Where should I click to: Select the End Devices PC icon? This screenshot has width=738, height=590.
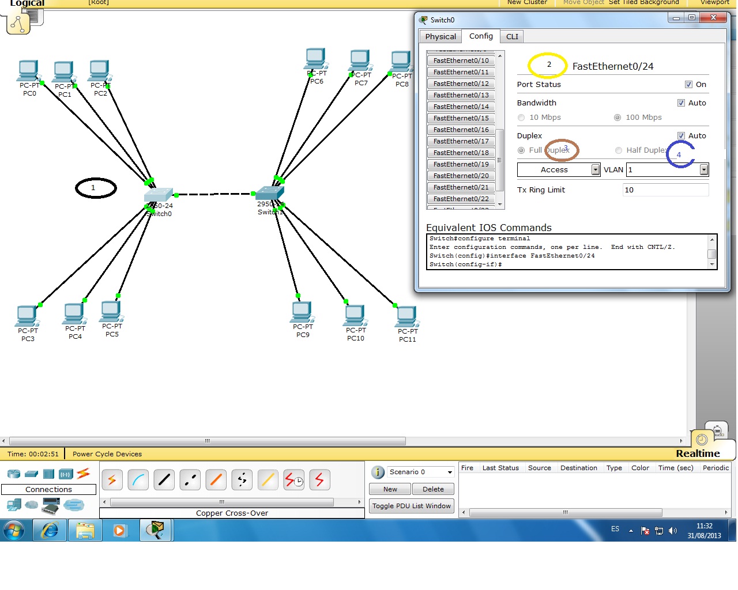pyautogui.click(x=14, y=505)
